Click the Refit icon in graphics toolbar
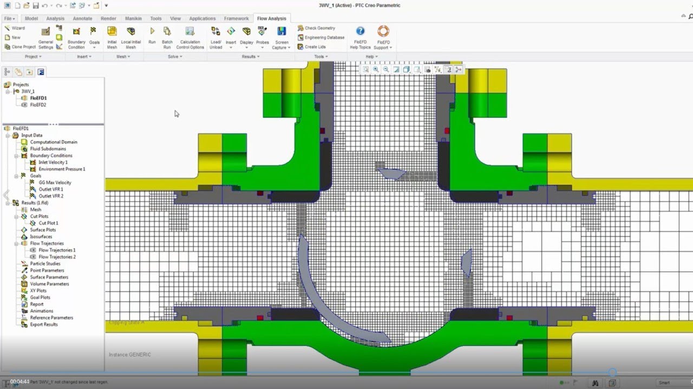Viewport: 693px width, 389px height. (366, 69)
